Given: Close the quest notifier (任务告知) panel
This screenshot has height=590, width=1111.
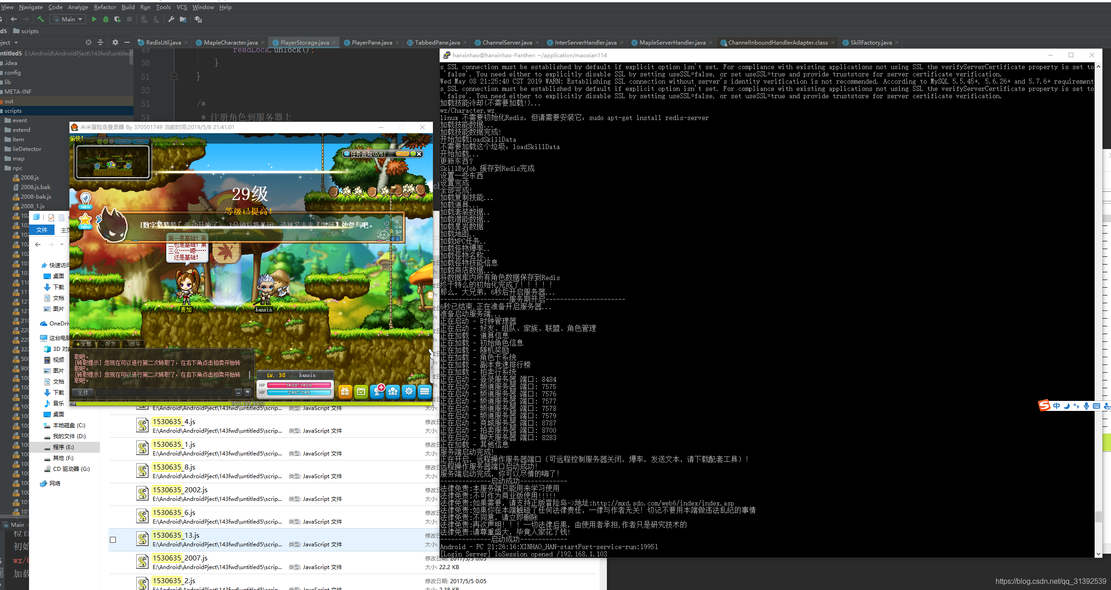Looking at the screenshot, I should pos(419,154).
